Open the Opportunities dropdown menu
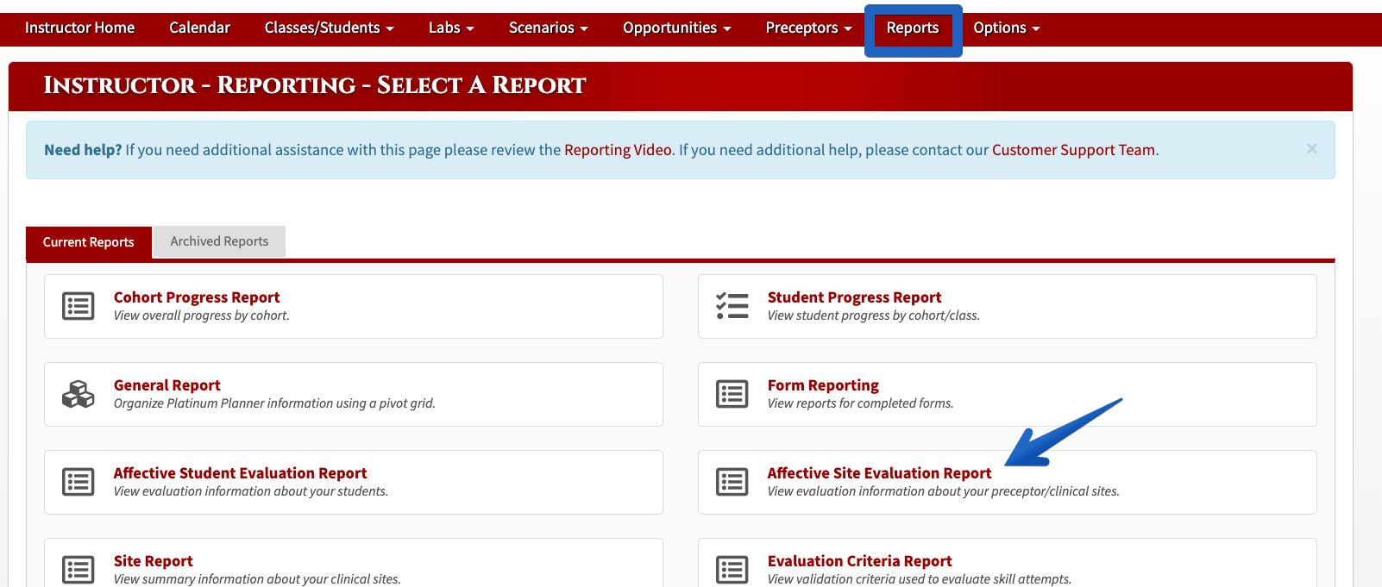Image resolution: width=1382 pixels, height=587 pixels. [x=677, y=28]
